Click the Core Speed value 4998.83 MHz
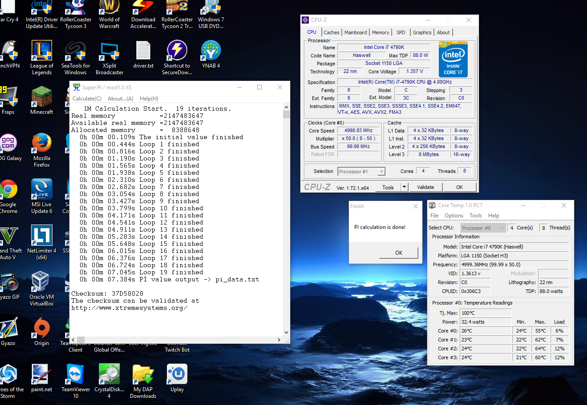 coord(359,131)
